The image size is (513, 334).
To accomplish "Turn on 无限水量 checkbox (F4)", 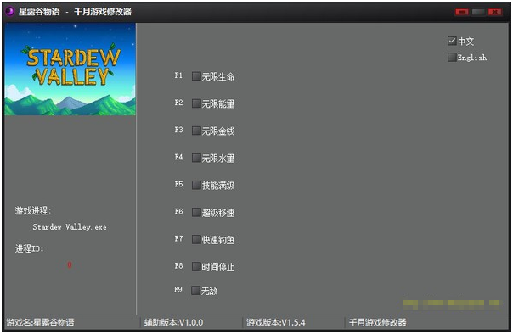I will coord(196,158).
